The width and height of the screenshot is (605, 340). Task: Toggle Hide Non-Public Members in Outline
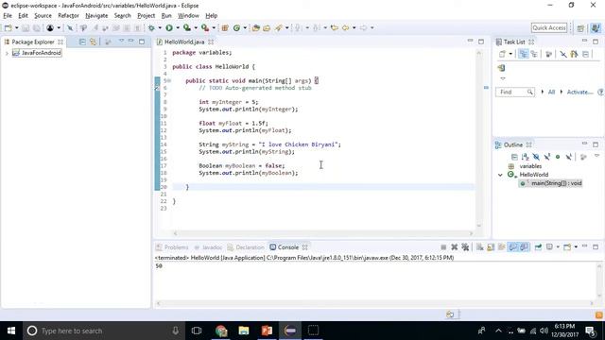point(558,157)
